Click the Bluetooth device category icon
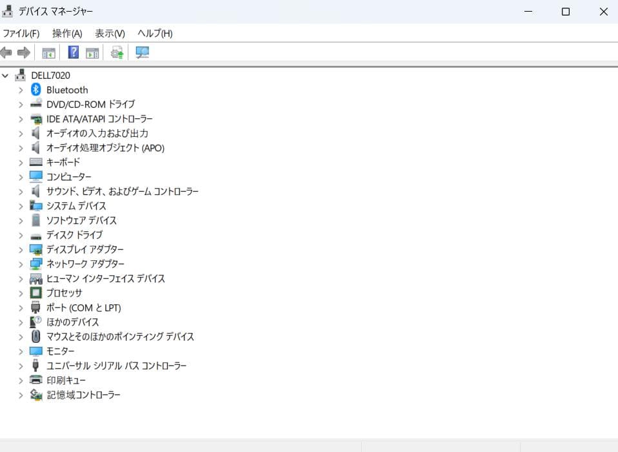Image resolution: width=618 pixels, height=452 pixels. (35, 90)
